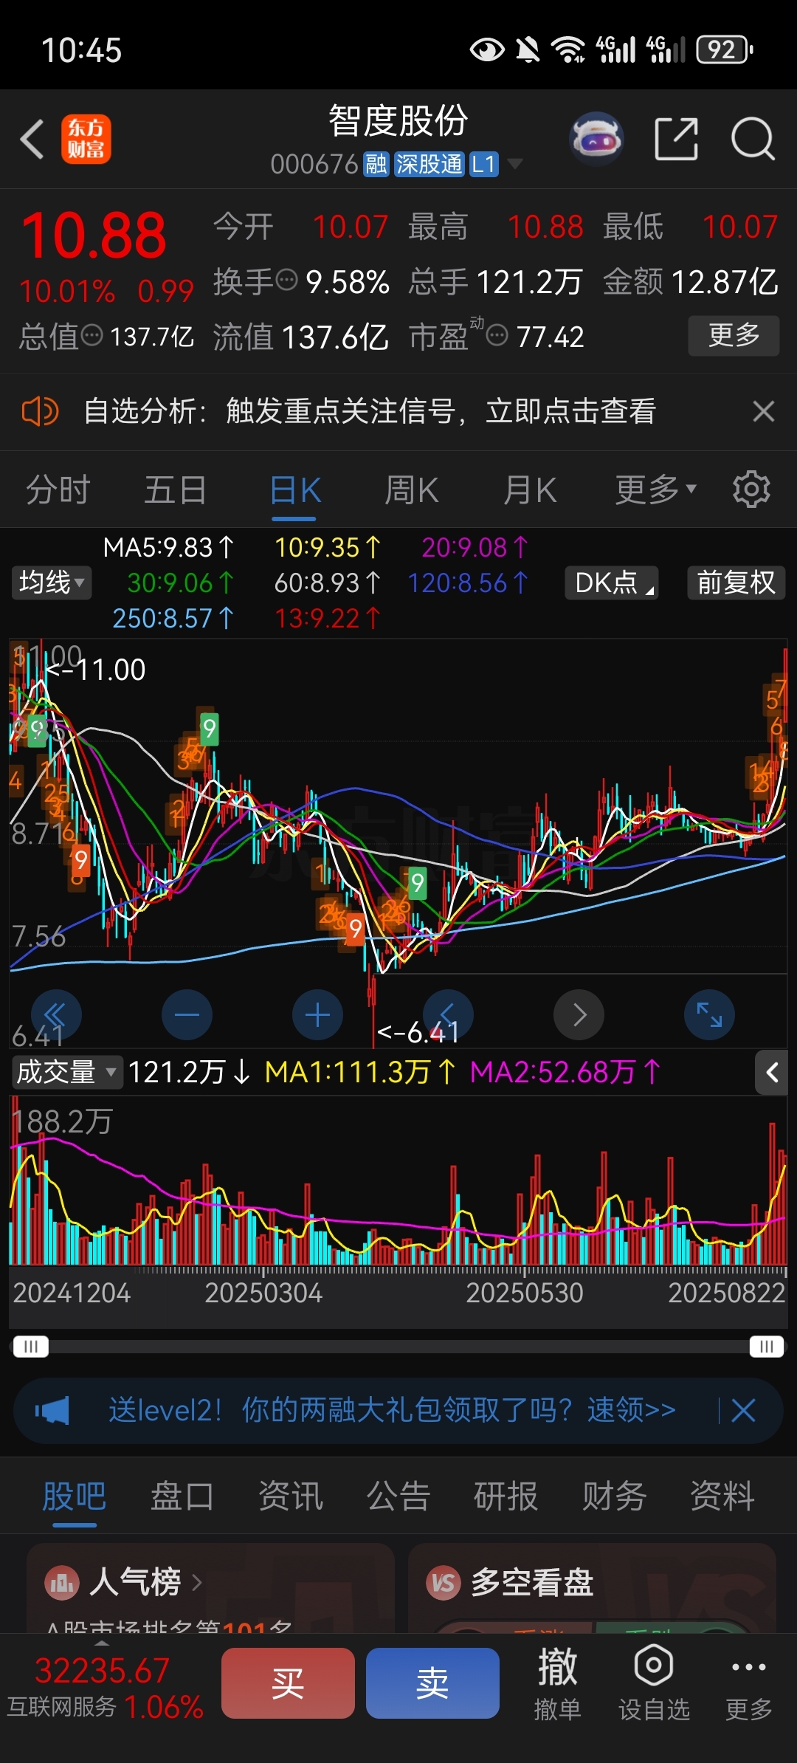Move chart left one step
797x1763 pixels.
pos(448,1015)
